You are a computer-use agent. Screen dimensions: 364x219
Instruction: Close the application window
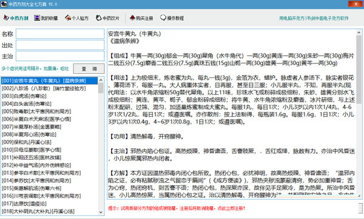pos(356,4)
